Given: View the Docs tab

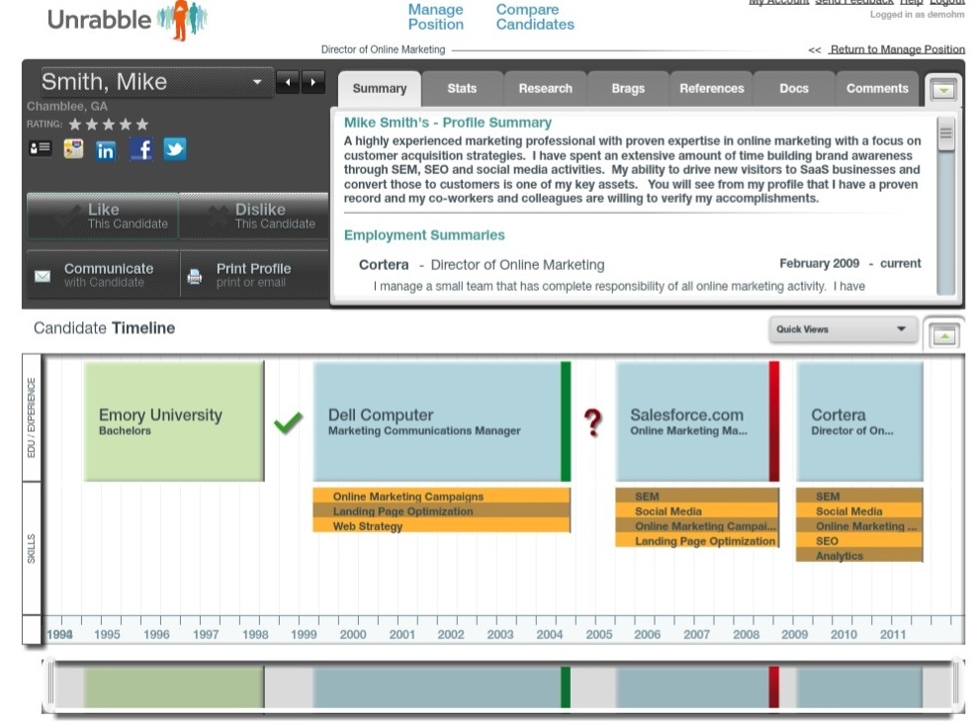Looking at the screenshot, I should 794,88.
